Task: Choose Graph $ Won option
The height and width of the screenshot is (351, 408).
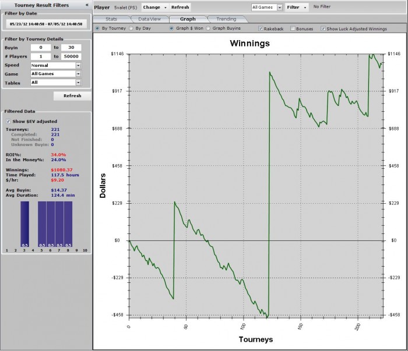Action: pyautogui.click(x=171, y=28)
